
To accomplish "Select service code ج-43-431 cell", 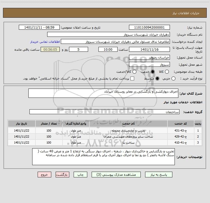I will click(x=181, y=131).
